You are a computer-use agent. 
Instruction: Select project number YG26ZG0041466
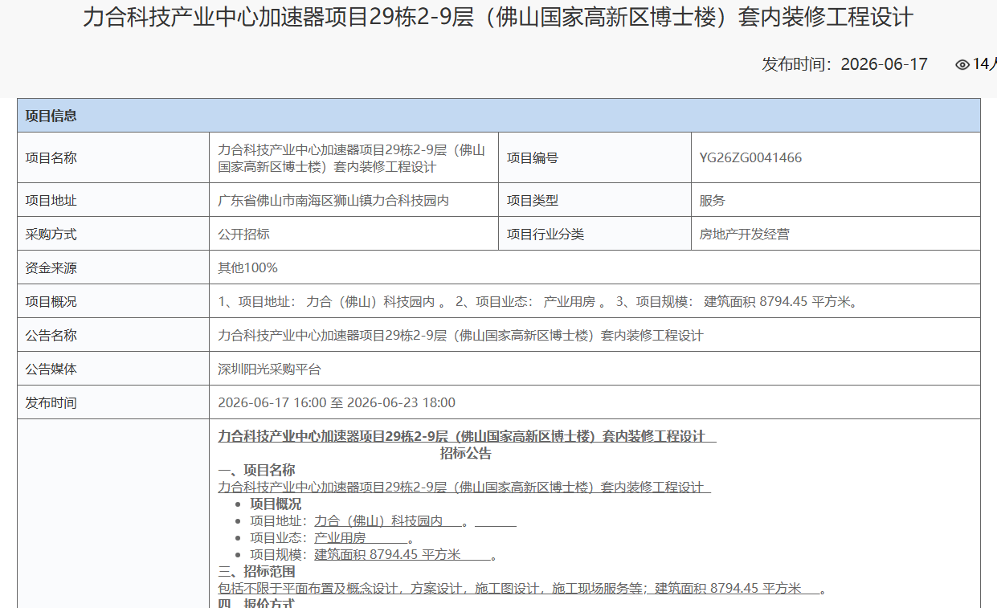[x=750, y=158]
